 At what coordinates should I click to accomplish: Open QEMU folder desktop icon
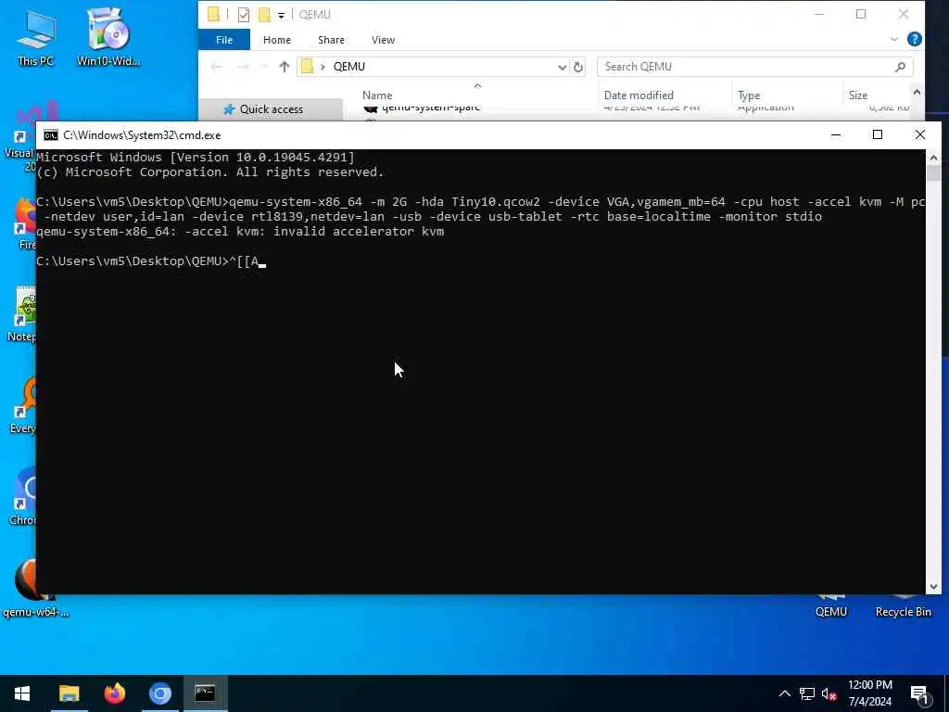[x=831, y=606]
